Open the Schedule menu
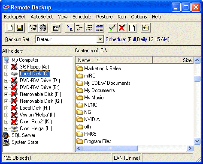 tap(82, 17)
